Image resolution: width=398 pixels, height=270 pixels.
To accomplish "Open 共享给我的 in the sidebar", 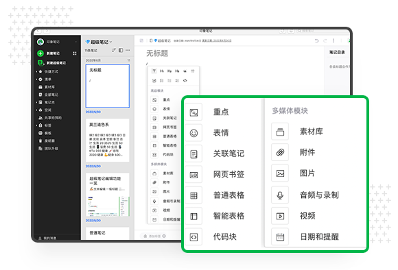I will pos(49,118).
